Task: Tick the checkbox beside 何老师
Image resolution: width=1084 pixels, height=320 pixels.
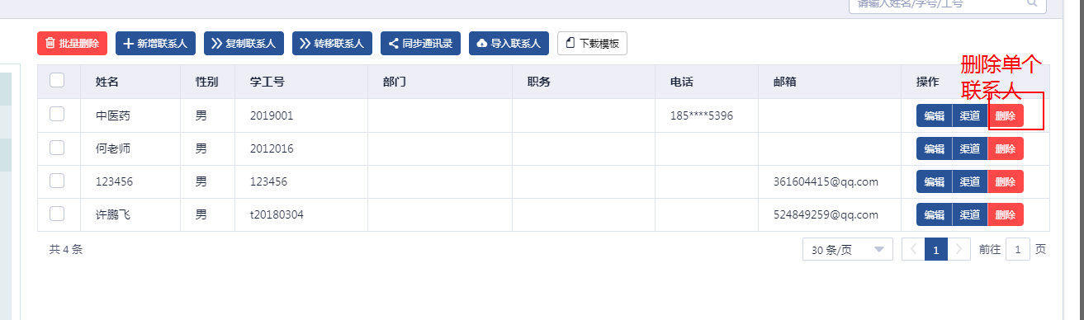Action: click(x=57, y=148)
